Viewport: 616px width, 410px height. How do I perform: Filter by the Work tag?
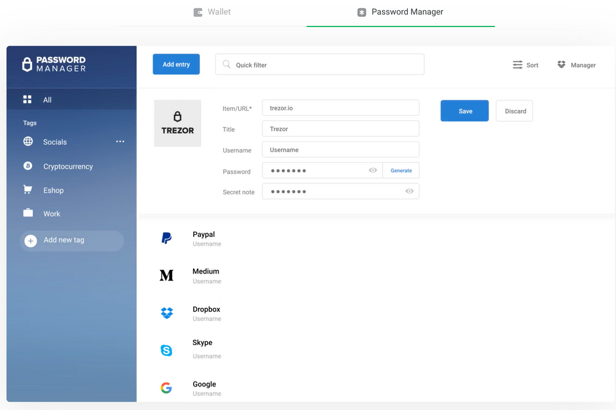(52, 214)
